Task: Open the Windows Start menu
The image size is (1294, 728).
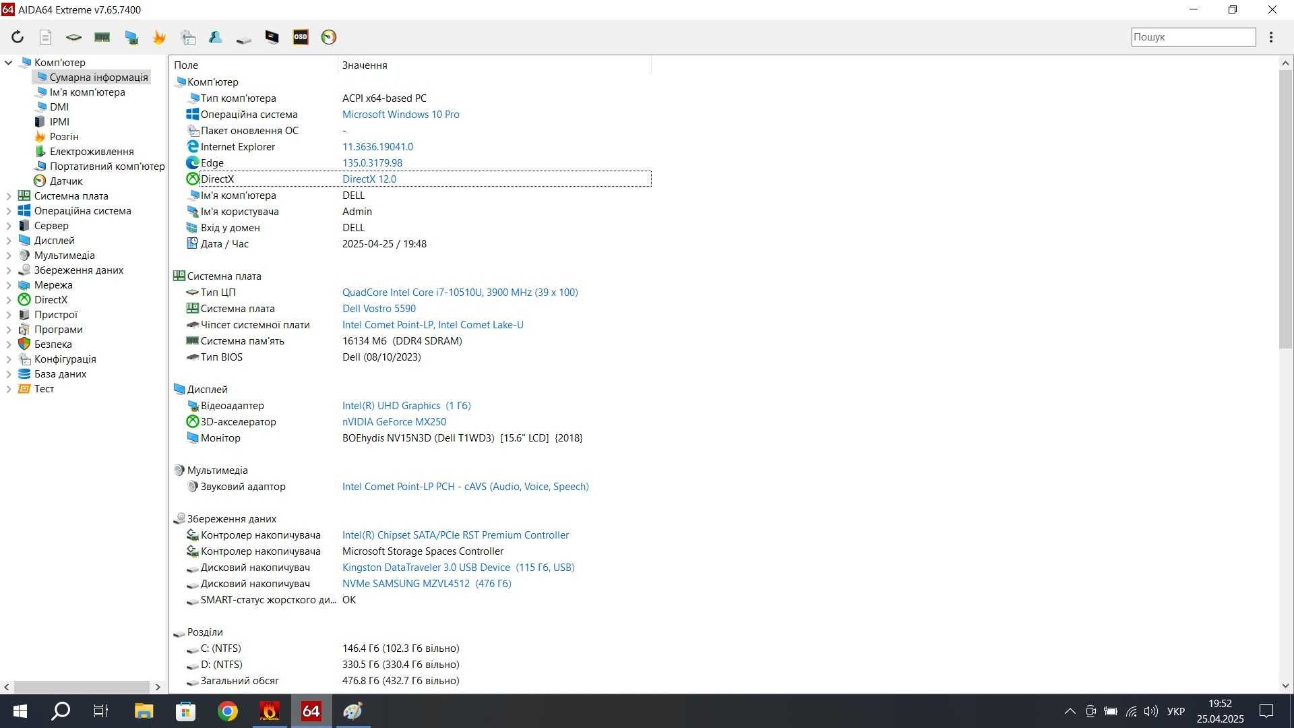Action: (x=20, y=711)
